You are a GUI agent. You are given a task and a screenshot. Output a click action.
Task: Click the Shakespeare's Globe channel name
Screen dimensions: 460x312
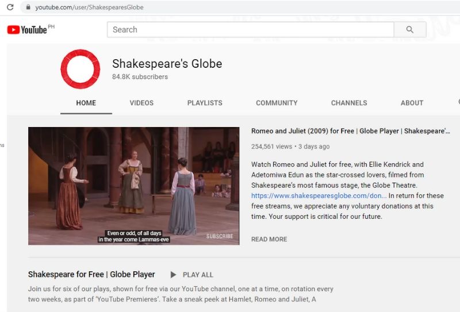tap(167, 64)
